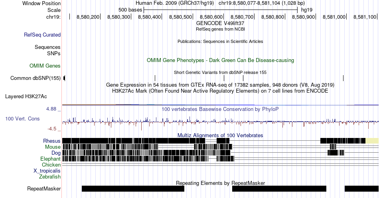Click the Elephant species label
The height and width of the screenshot is (198, 379).
tap(50, 159)
